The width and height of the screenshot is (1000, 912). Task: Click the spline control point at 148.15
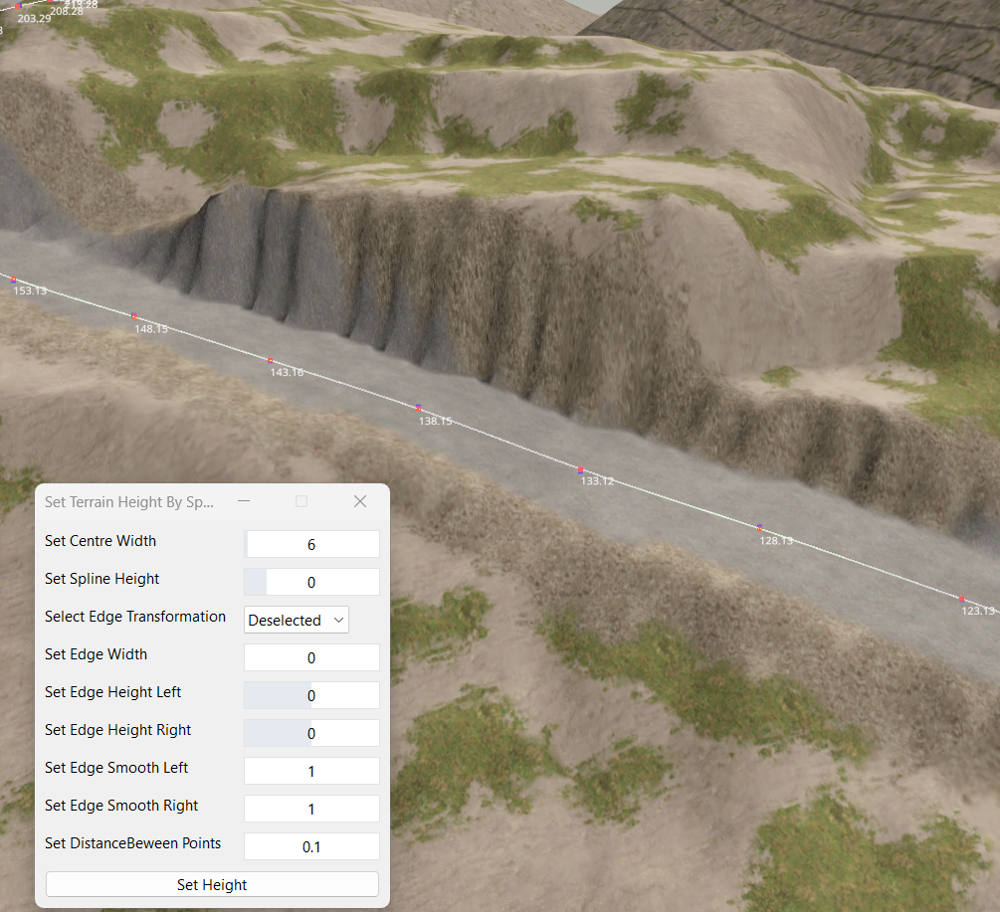pos(134,315)
